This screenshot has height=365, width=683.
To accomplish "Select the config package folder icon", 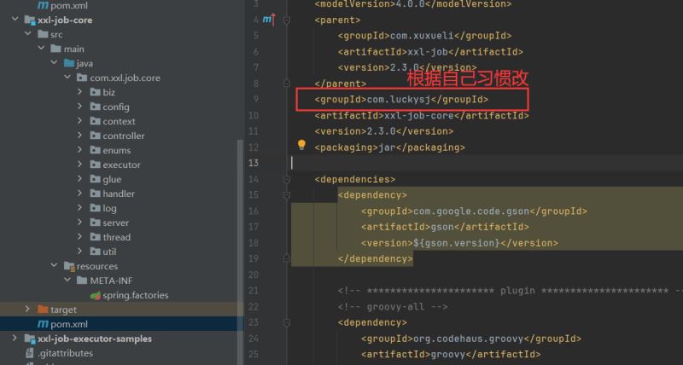I will pos(96,106).
